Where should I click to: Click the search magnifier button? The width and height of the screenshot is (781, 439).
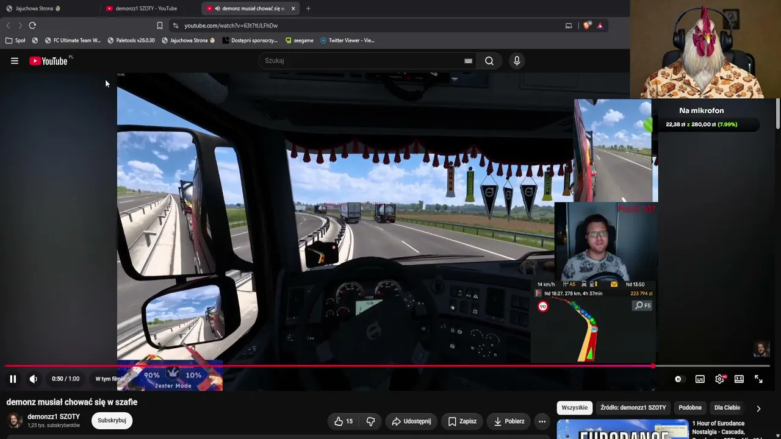click(489, 61)
